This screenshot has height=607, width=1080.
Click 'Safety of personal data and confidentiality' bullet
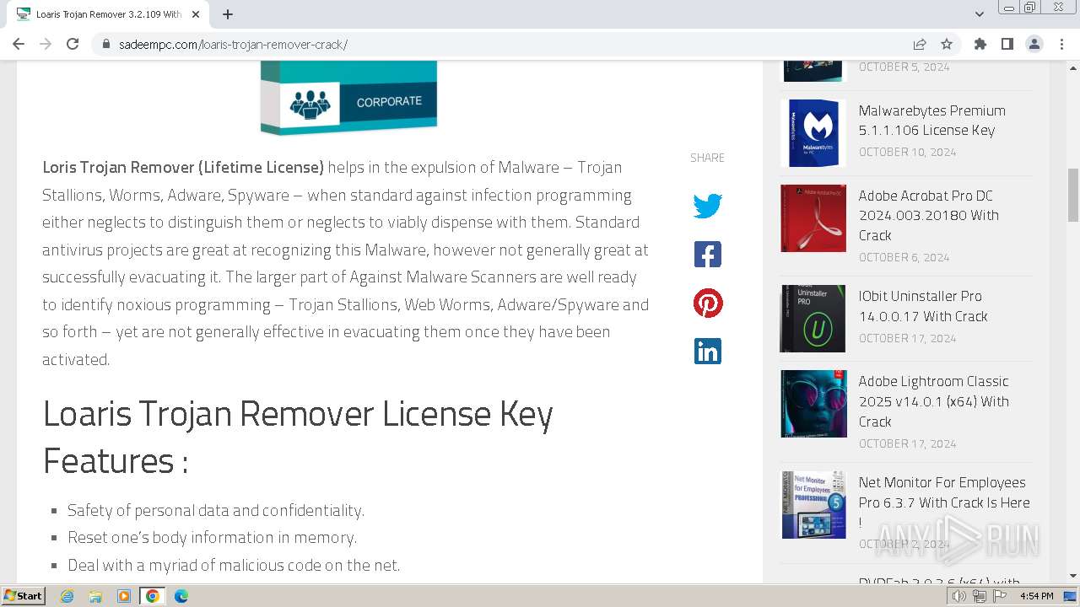pos(216,510)
